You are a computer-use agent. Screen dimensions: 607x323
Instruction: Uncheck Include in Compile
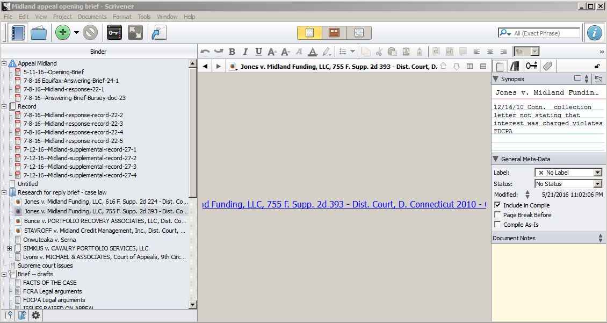pos(497,205)
